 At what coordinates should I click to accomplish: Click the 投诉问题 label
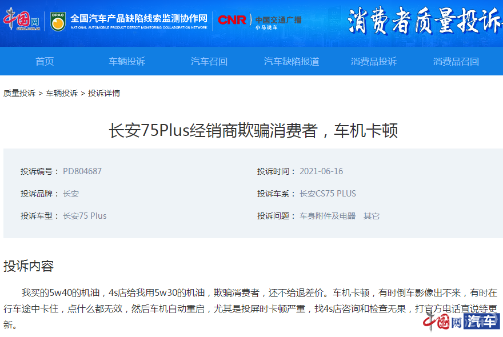pos(276,216)
